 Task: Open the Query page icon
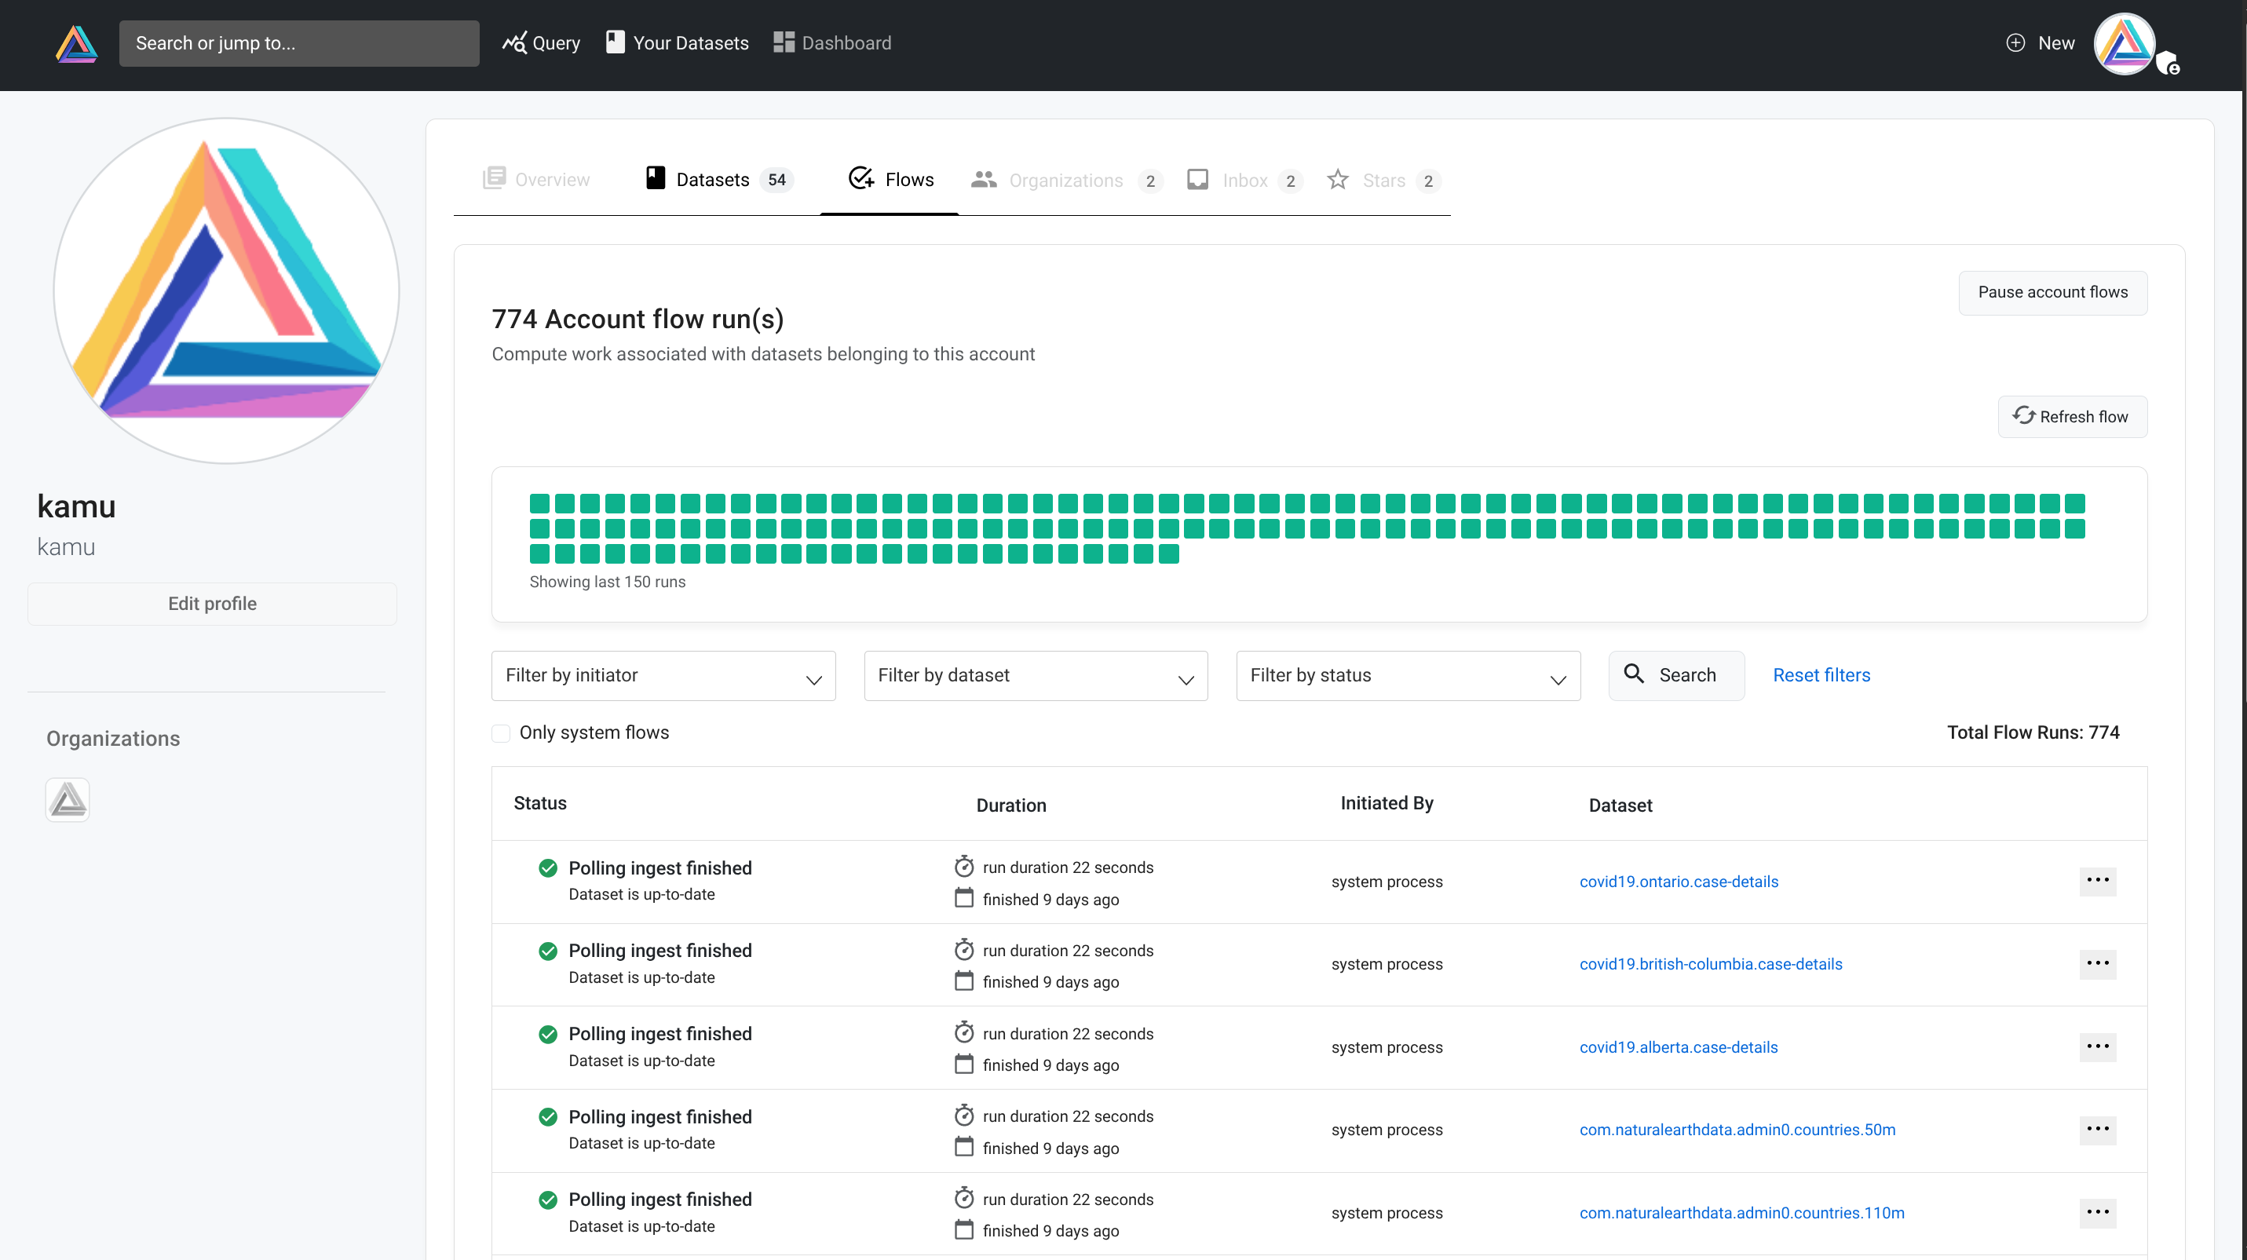point(515,42)
